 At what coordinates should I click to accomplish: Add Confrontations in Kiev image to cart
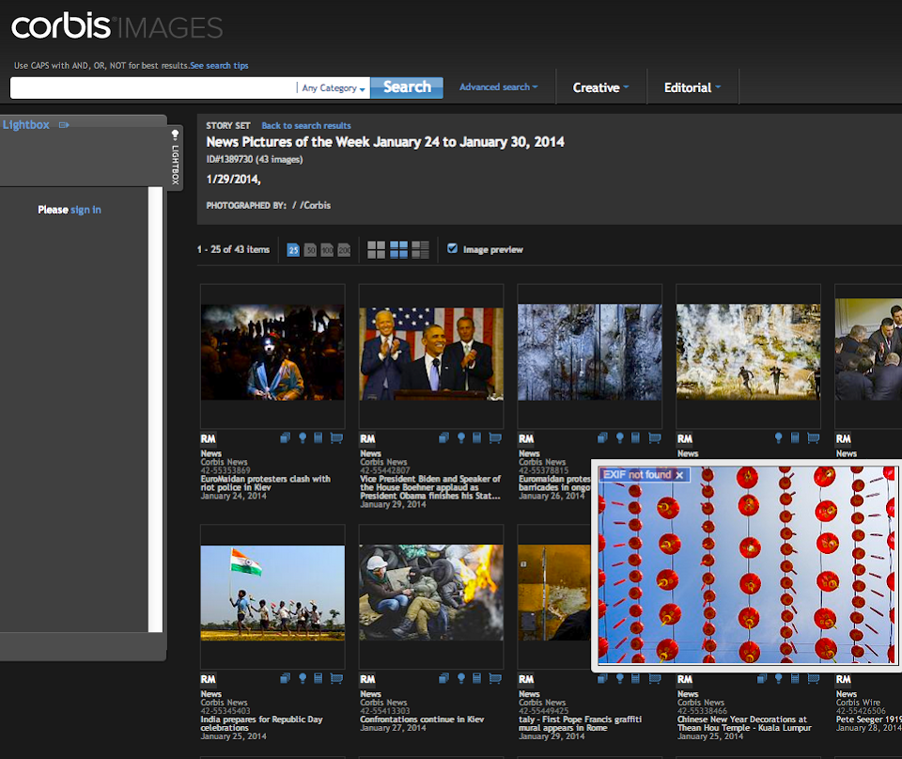pos(495,679)
